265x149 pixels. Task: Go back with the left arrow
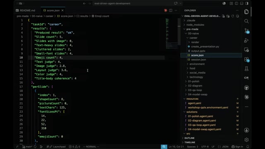click(x=84, y=3)
